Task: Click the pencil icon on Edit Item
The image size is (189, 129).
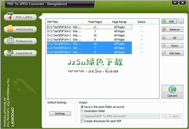Action: click(x=164, y=53)
